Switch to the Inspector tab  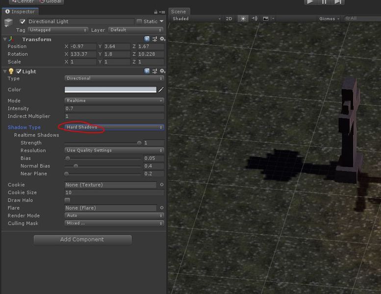click(x=20, y=11)
